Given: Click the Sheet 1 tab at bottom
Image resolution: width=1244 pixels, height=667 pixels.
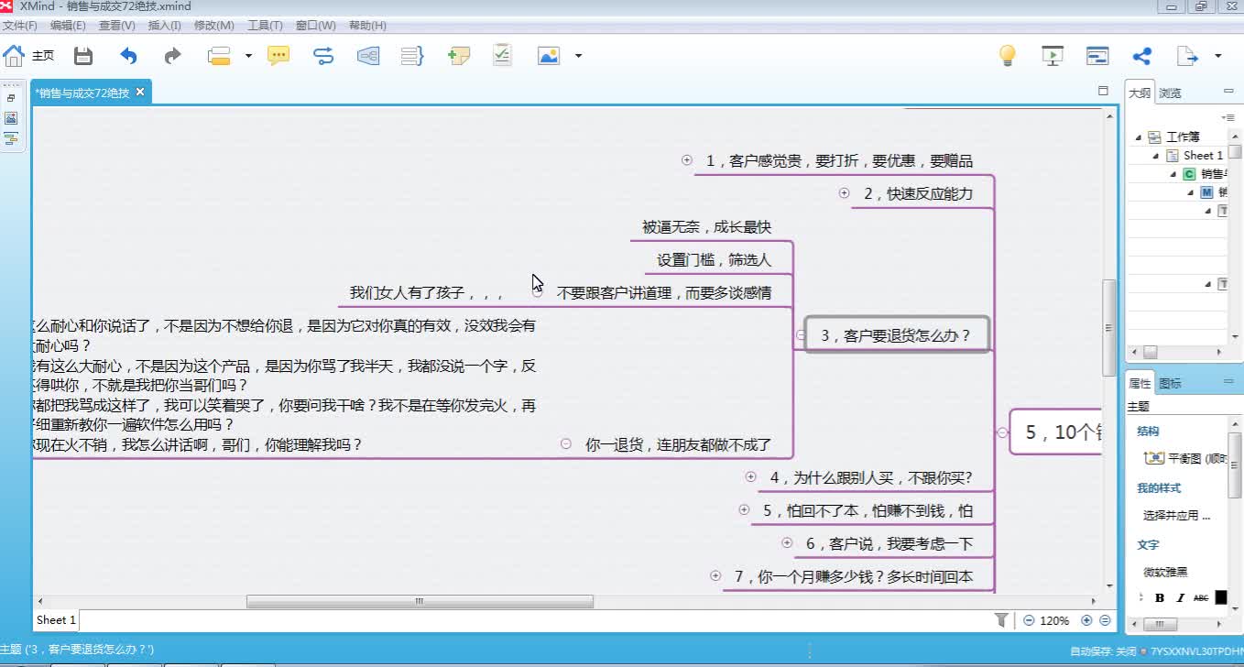Looking at the screenshot, I should (56, 620).
